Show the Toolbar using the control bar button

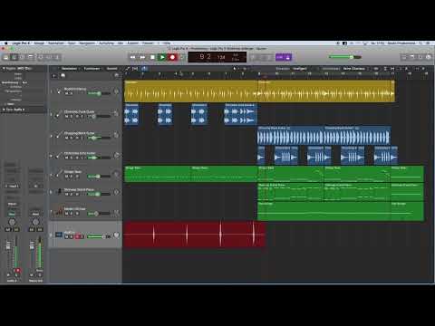[31, 57]
